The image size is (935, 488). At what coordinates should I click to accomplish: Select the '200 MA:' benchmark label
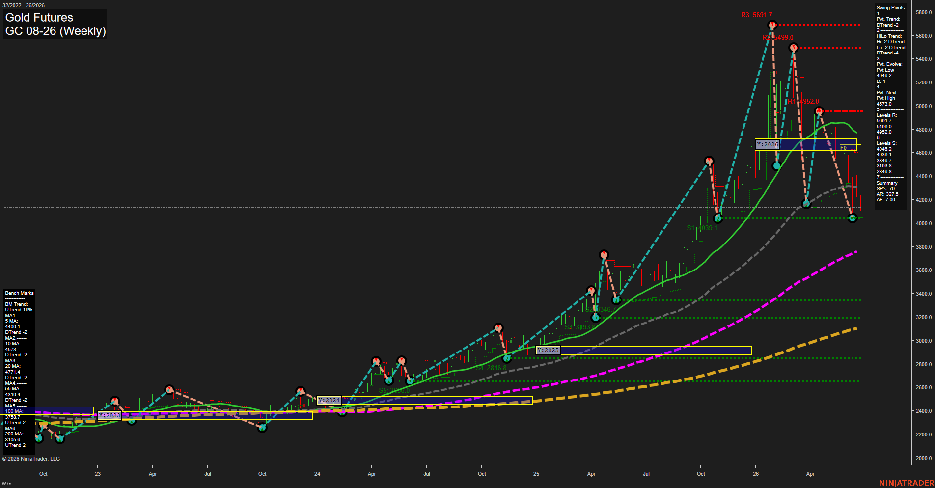click(x=14, y=434)
